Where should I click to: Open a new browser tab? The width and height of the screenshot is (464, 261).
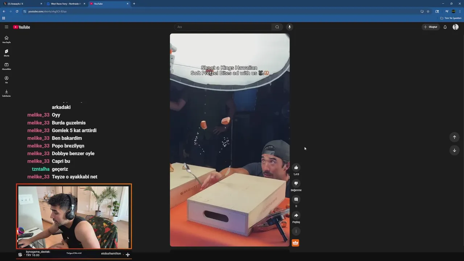tap(134, 4)
